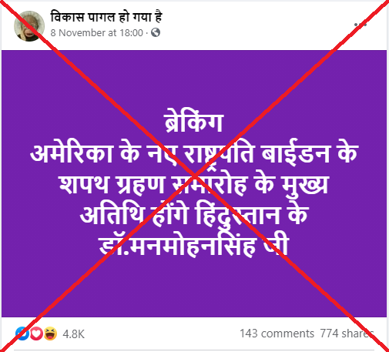389x352 pixels.
Task: Click the word बाईडन in the post image
Action: coord(295,154)
